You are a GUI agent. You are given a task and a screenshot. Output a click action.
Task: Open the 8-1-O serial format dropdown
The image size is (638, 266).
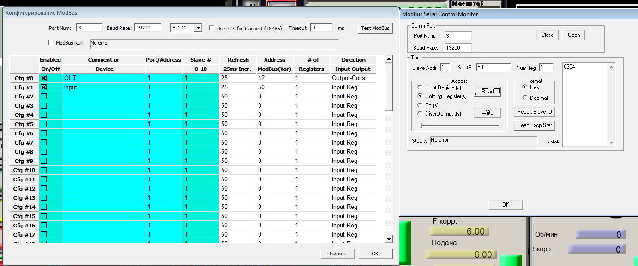coord(198,28)
